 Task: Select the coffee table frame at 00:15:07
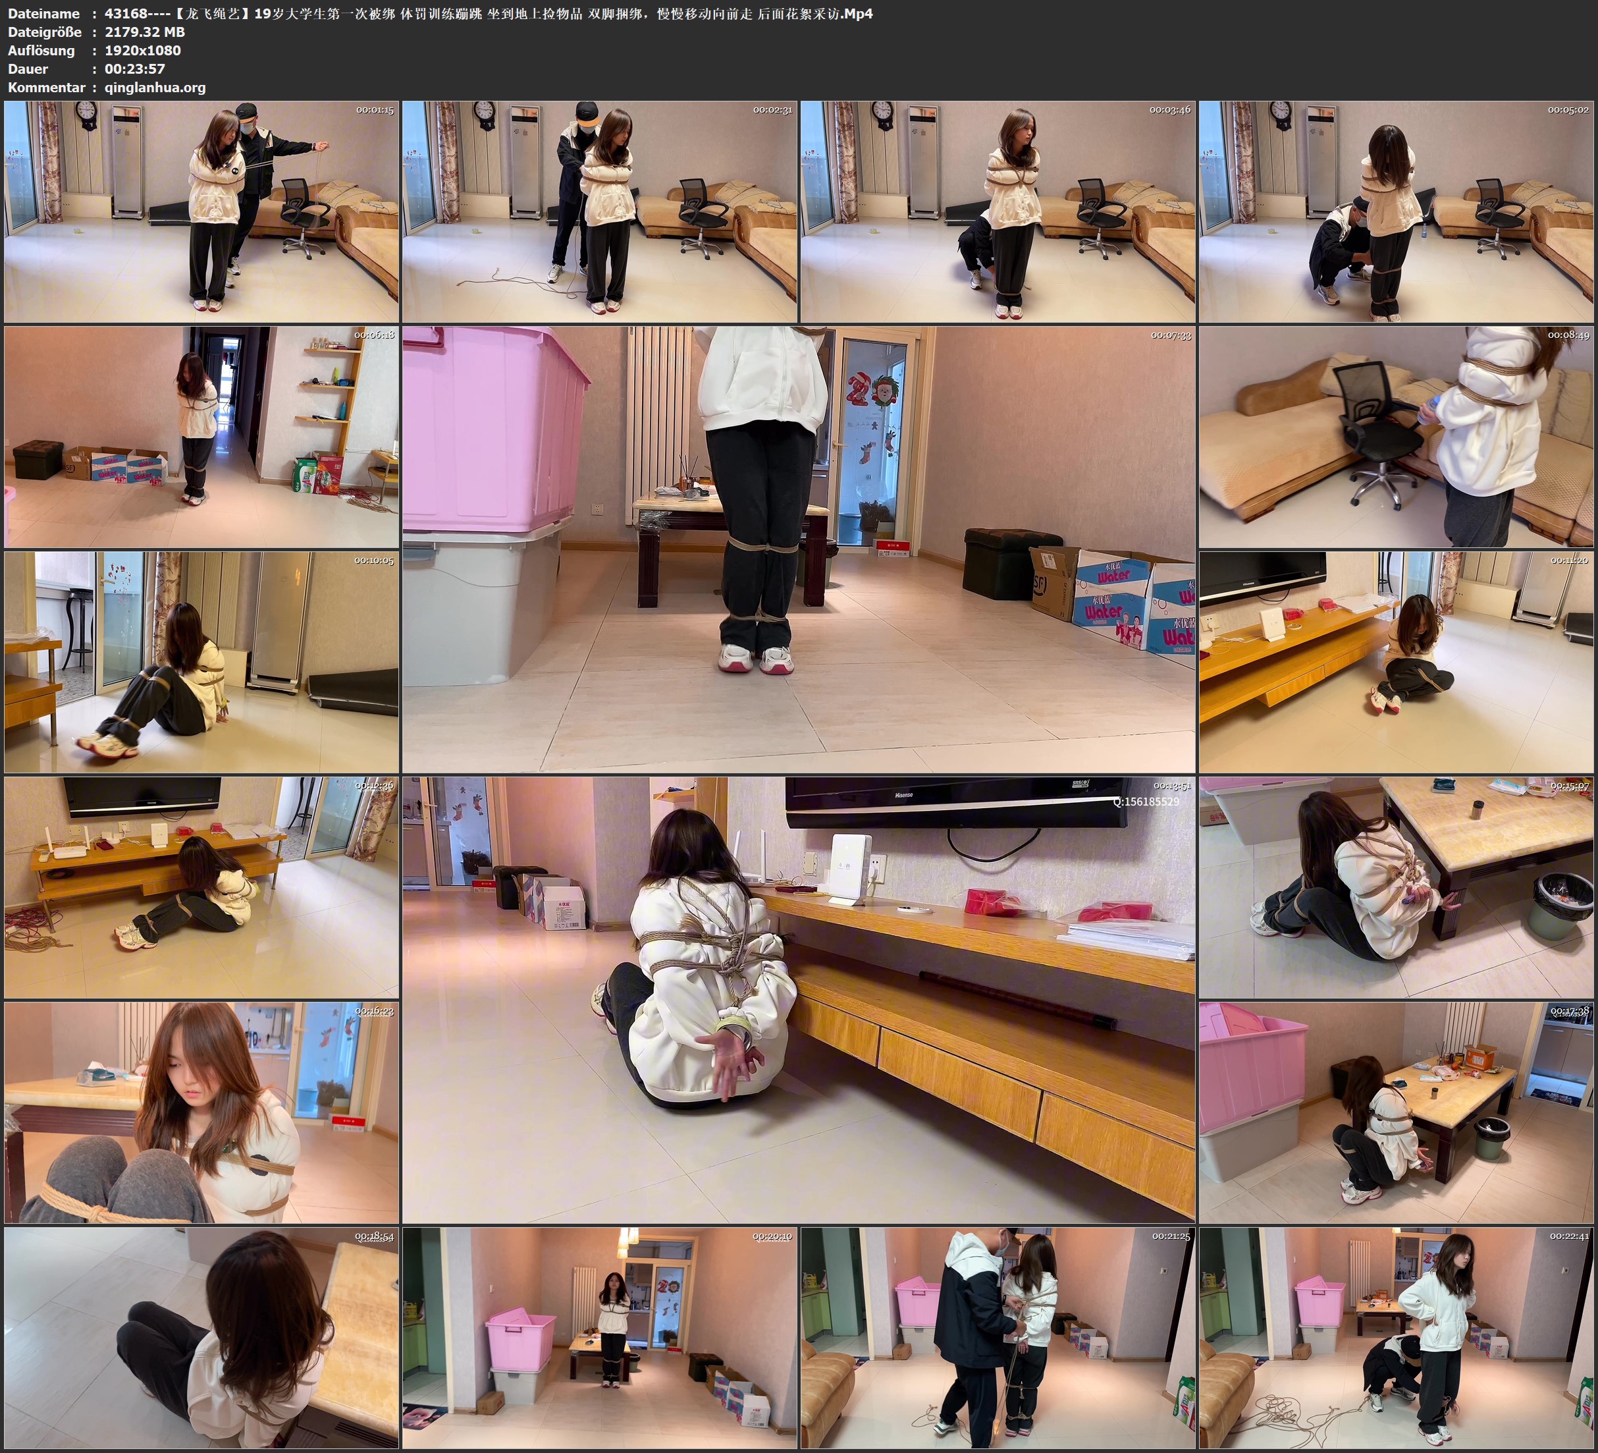click(1396, 887)
